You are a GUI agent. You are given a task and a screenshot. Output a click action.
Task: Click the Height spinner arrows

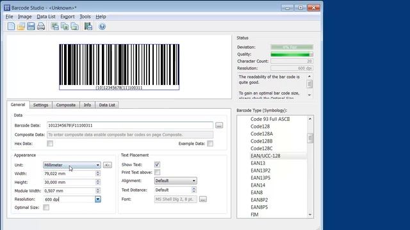[98, 182]
